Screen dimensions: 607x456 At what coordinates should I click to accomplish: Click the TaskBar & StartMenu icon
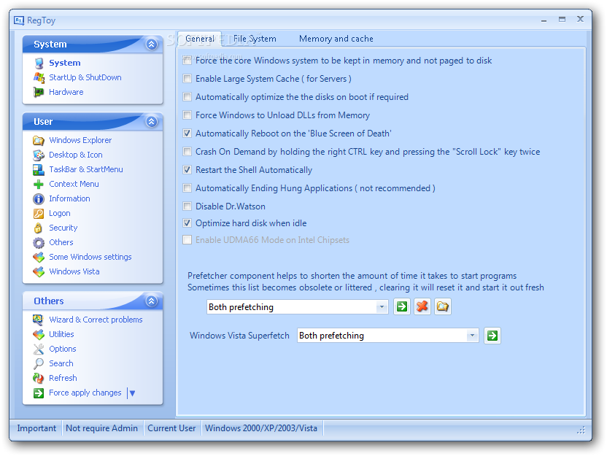tap(39, 169)
